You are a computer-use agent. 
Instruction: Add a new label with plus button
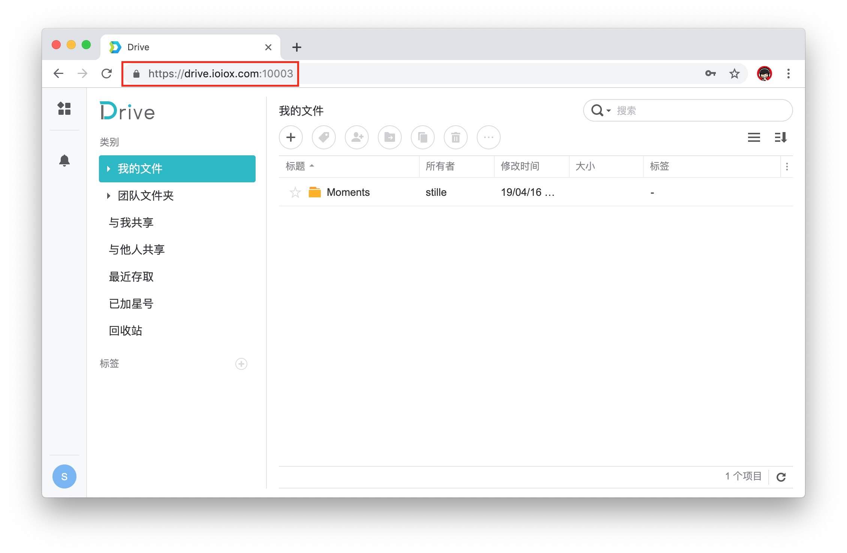click(x=241, y=364)
